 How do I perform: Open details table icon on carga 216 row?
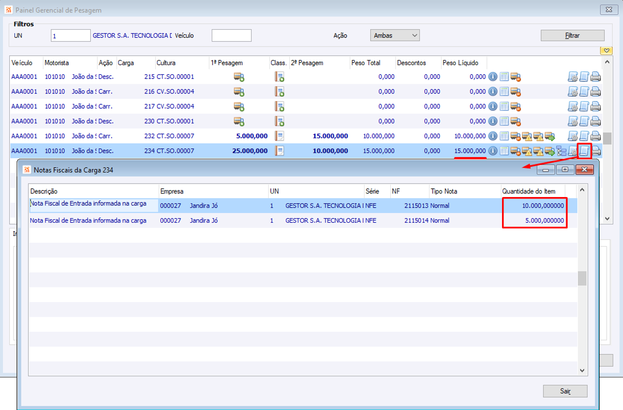504,92
